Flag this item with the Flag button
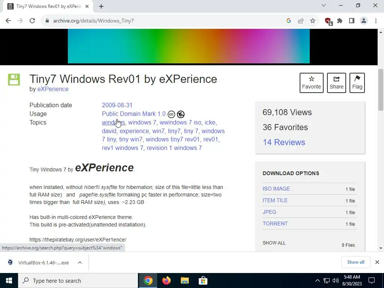Screen dimensions: 384x288 357,83
